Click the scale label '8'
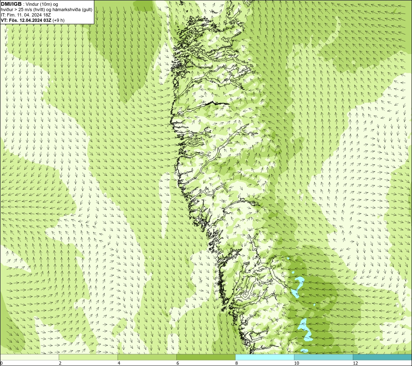Viewport: 412px width, 366px height. tap(237, 363)
